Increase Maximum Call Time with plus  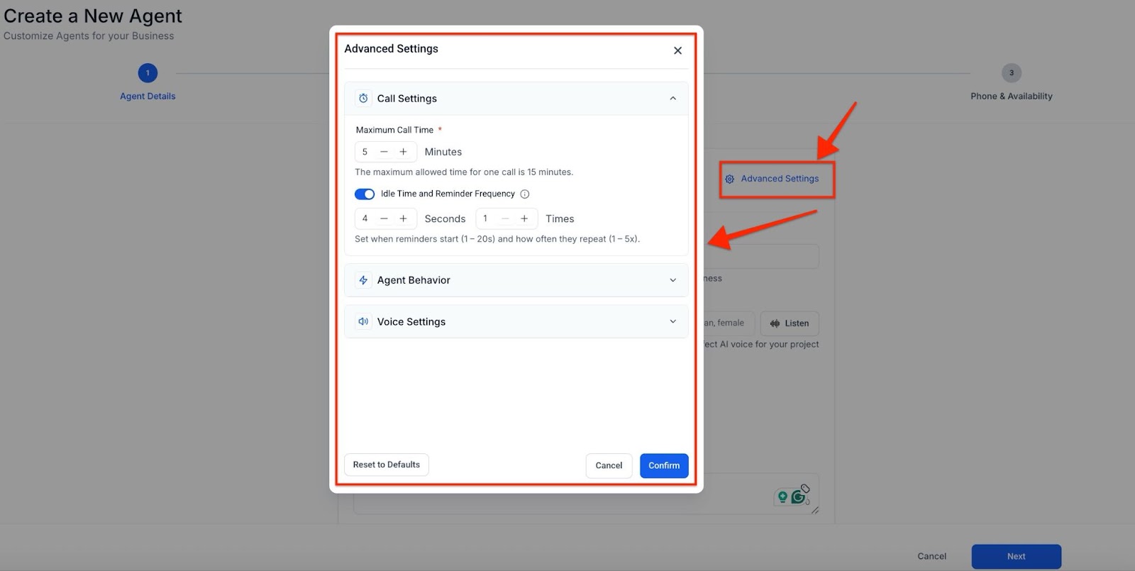click(403, 152)
